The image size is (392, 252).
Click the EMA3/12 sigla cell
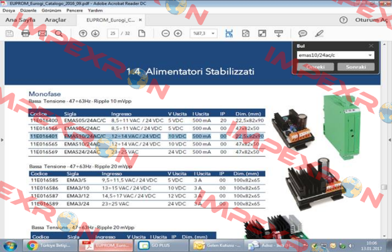pos(78,196)
